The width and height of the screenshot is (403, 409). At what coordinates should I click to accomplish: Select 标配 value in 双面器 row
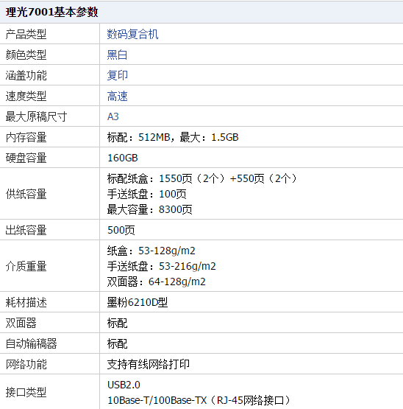[x=117, y=324]
